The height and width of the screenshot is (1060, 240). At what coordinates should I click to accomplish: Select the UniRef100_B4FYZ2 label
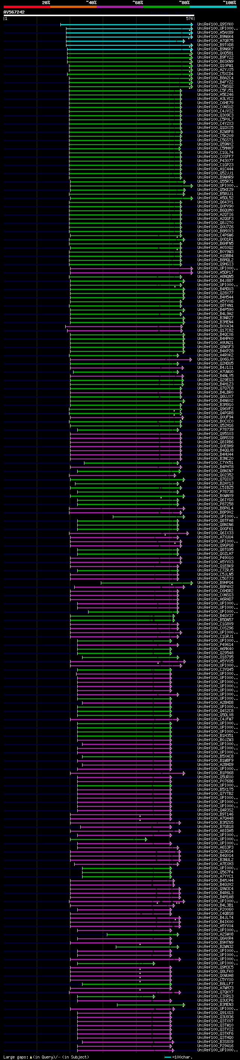tap(215, 82)
